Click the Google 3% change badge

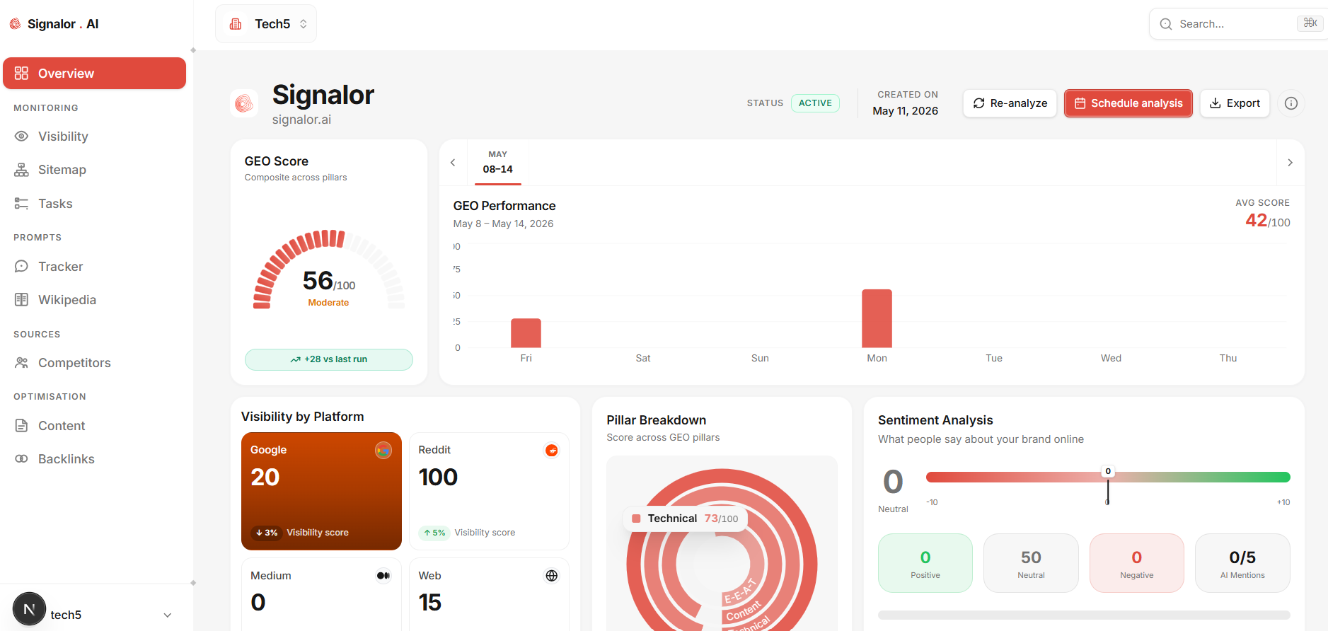[267, 533]
